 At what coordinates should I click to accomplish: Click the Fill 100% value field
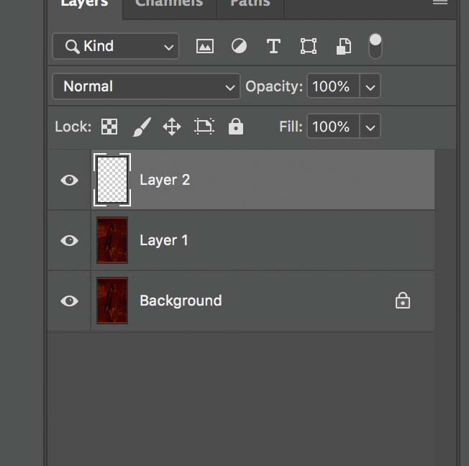tap(333, 127)
